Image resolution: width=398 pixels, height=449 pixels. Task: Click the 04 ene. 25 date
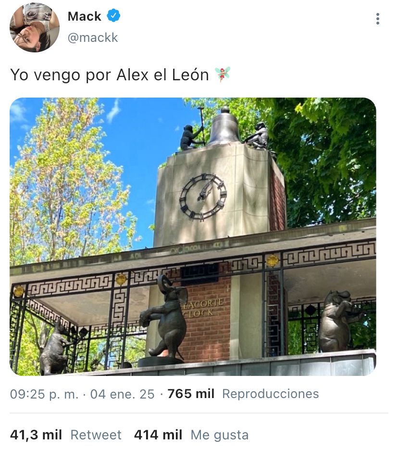coord(122,394)
